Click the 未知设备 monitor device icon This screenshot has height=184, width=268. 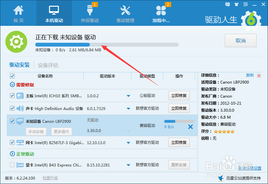tap(20, 121)
